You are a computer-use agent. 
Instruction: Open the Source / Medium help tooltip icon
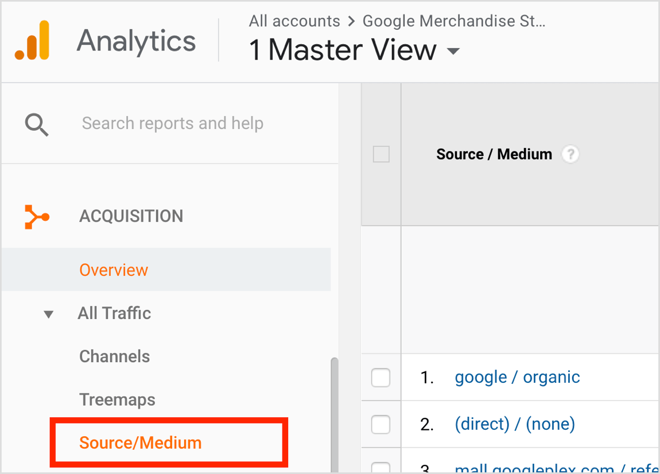tap(570, 154)
